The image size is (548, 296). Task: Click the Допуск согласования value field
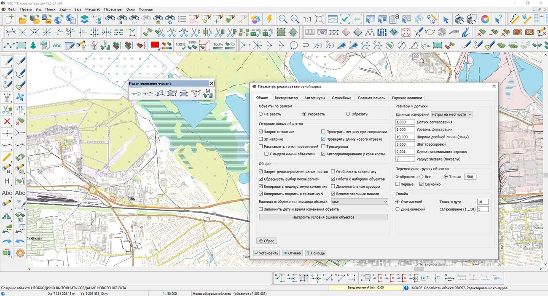tap(405, 122)
